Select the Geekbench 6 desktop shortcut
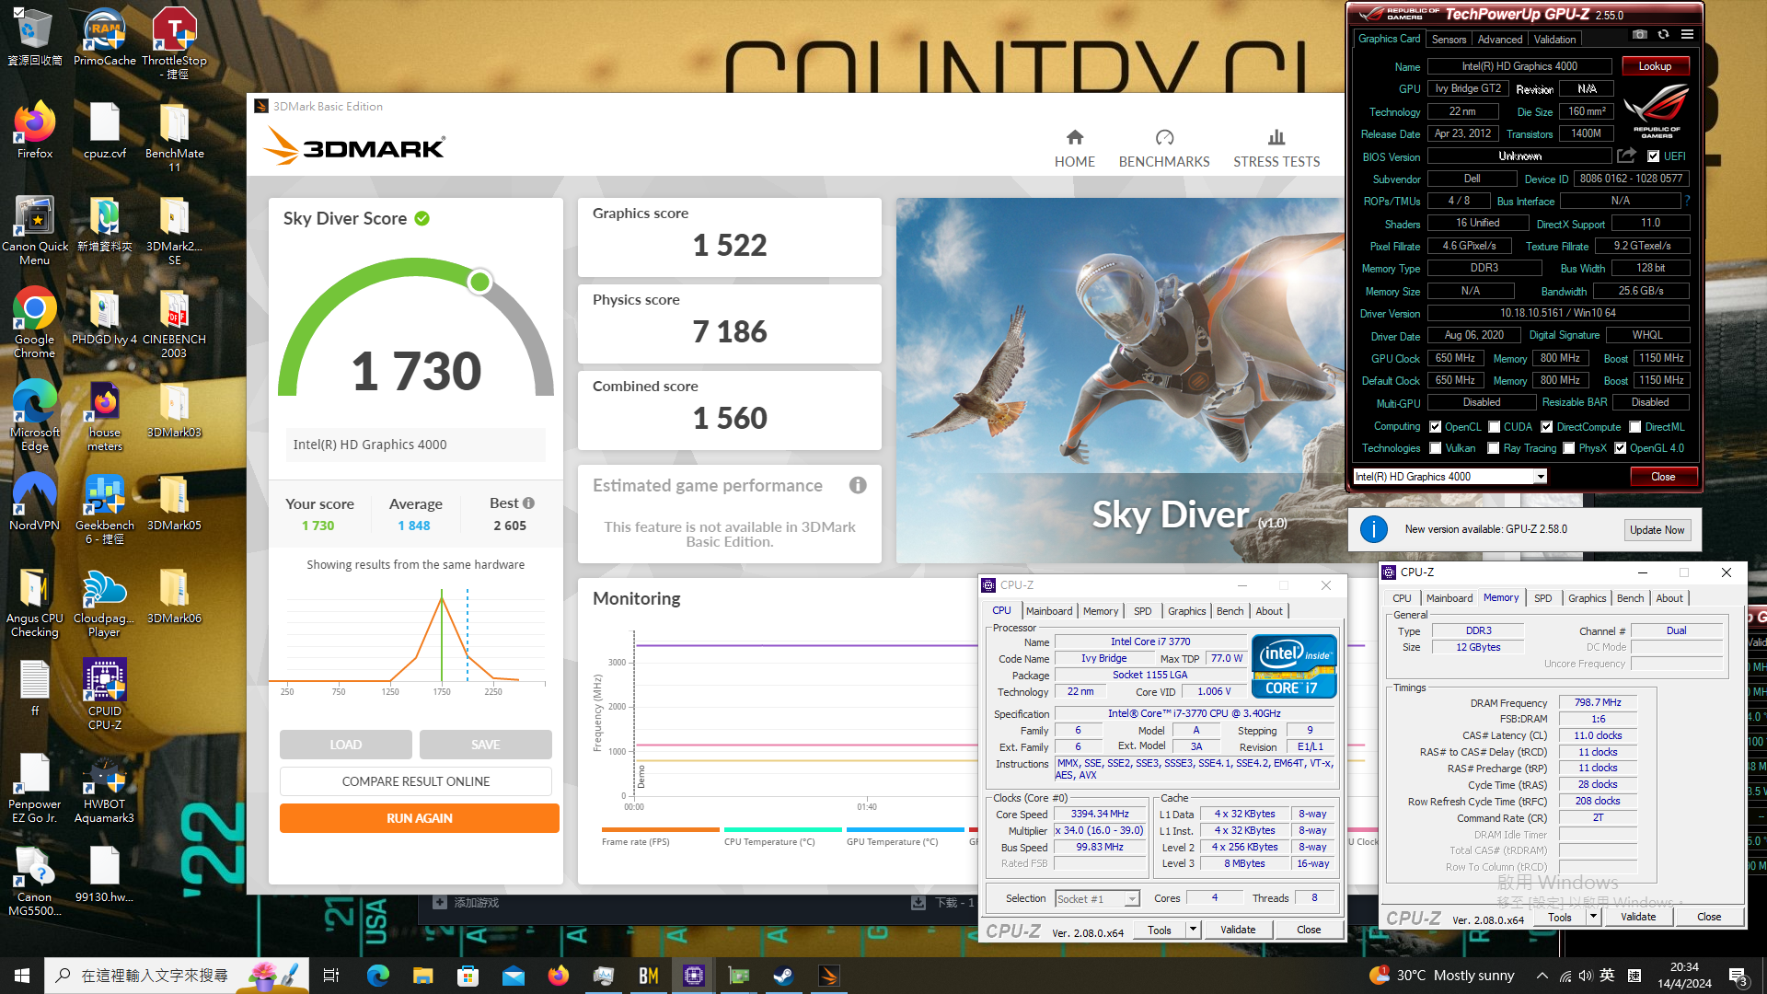1767x994 pixels. (105, 509)
